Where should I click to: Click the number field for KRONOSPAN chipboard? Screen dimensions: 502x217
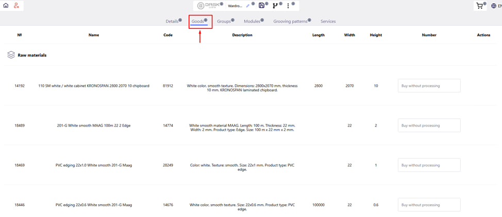click(x=429, y=86)
